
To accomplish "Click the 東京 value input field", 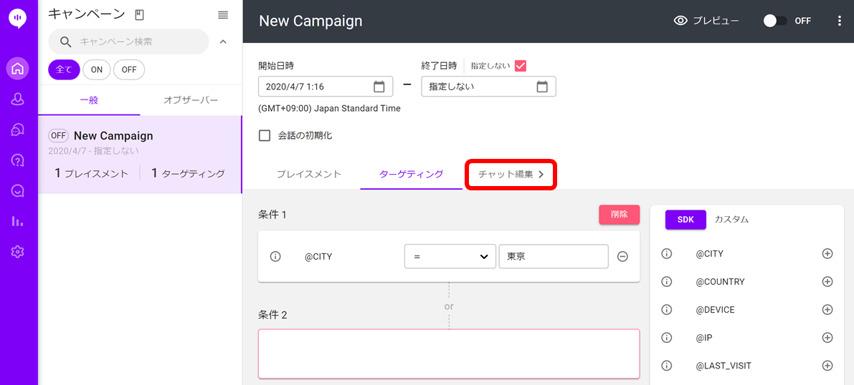I will click(554, 257).
